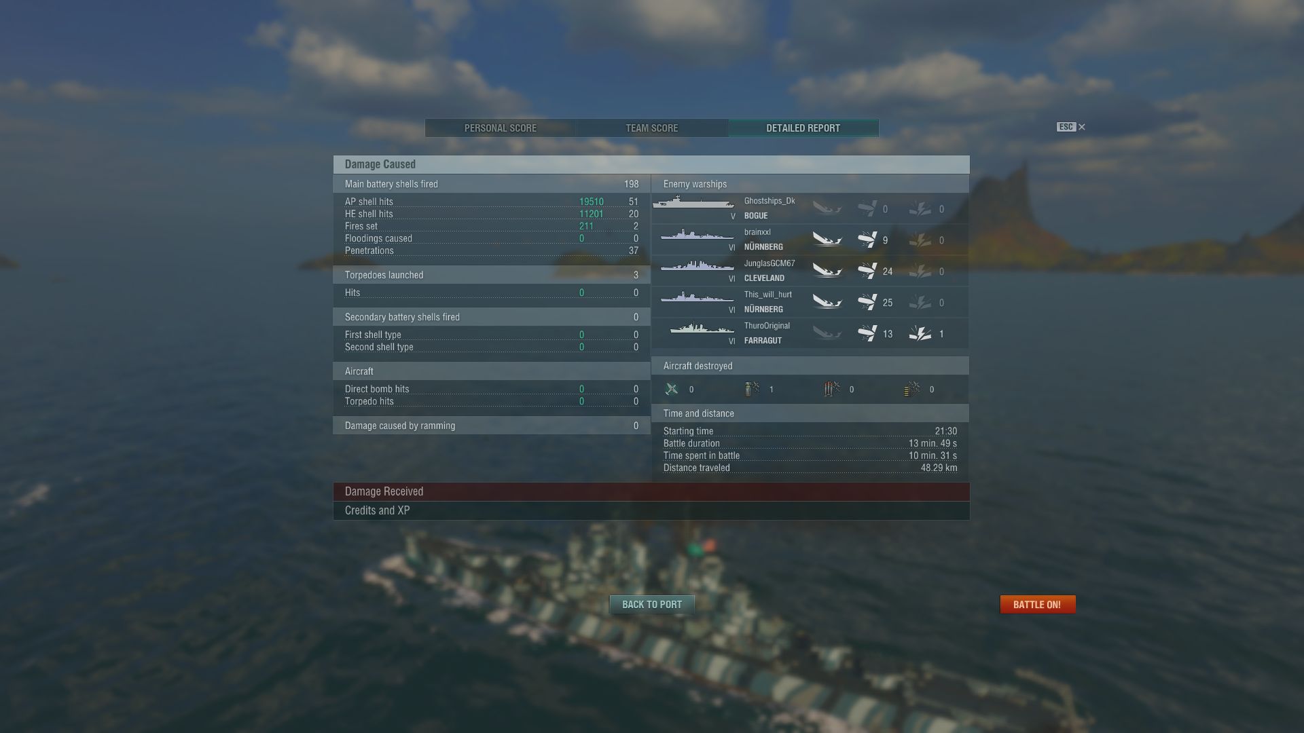Expand the Credits and XP section
Image resolution: width=1304 pixels, height=733 pixels.
[651, 510]
